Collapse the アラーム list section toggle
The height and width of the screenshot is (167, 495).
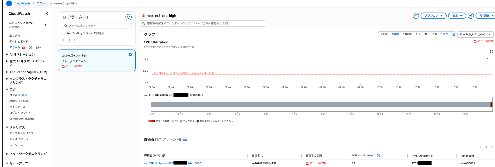(64, 17)
